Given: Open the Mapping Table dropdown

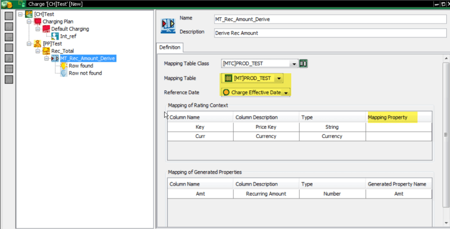Looking at the screenshot, I should click(278, 78).
